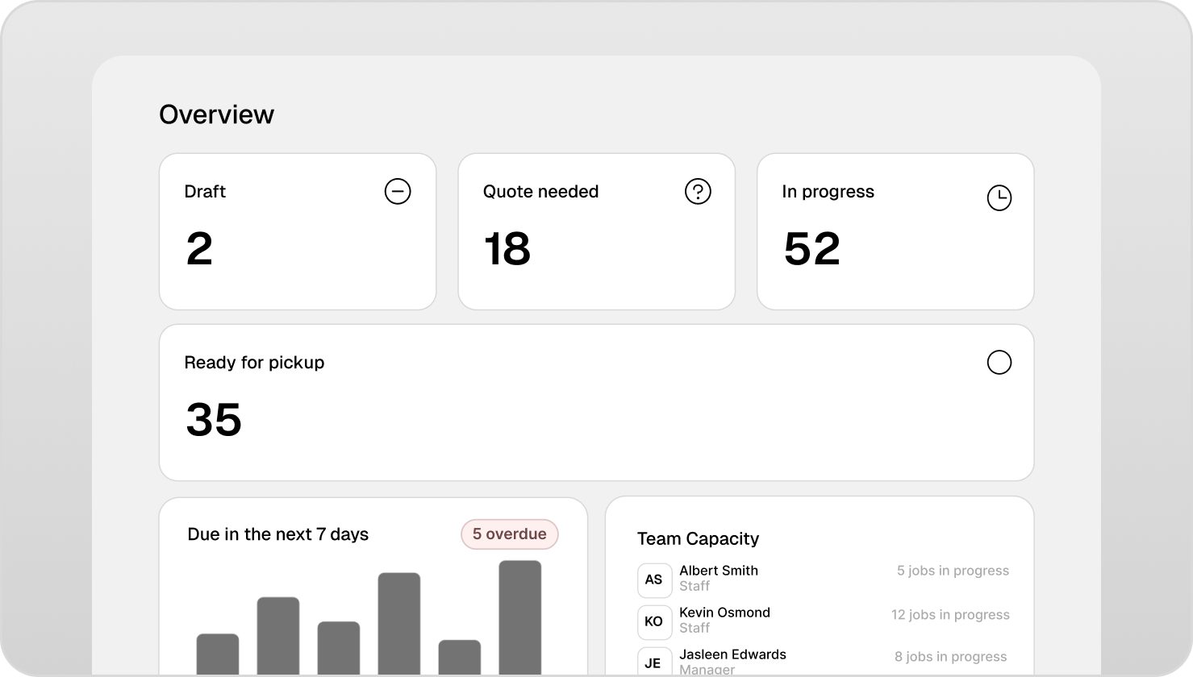Image resolution: width=1193 pixels, height=677 pixels.
Task: Click the 52 in progress count
Action: pyautogui.click(x=812, y=250)
